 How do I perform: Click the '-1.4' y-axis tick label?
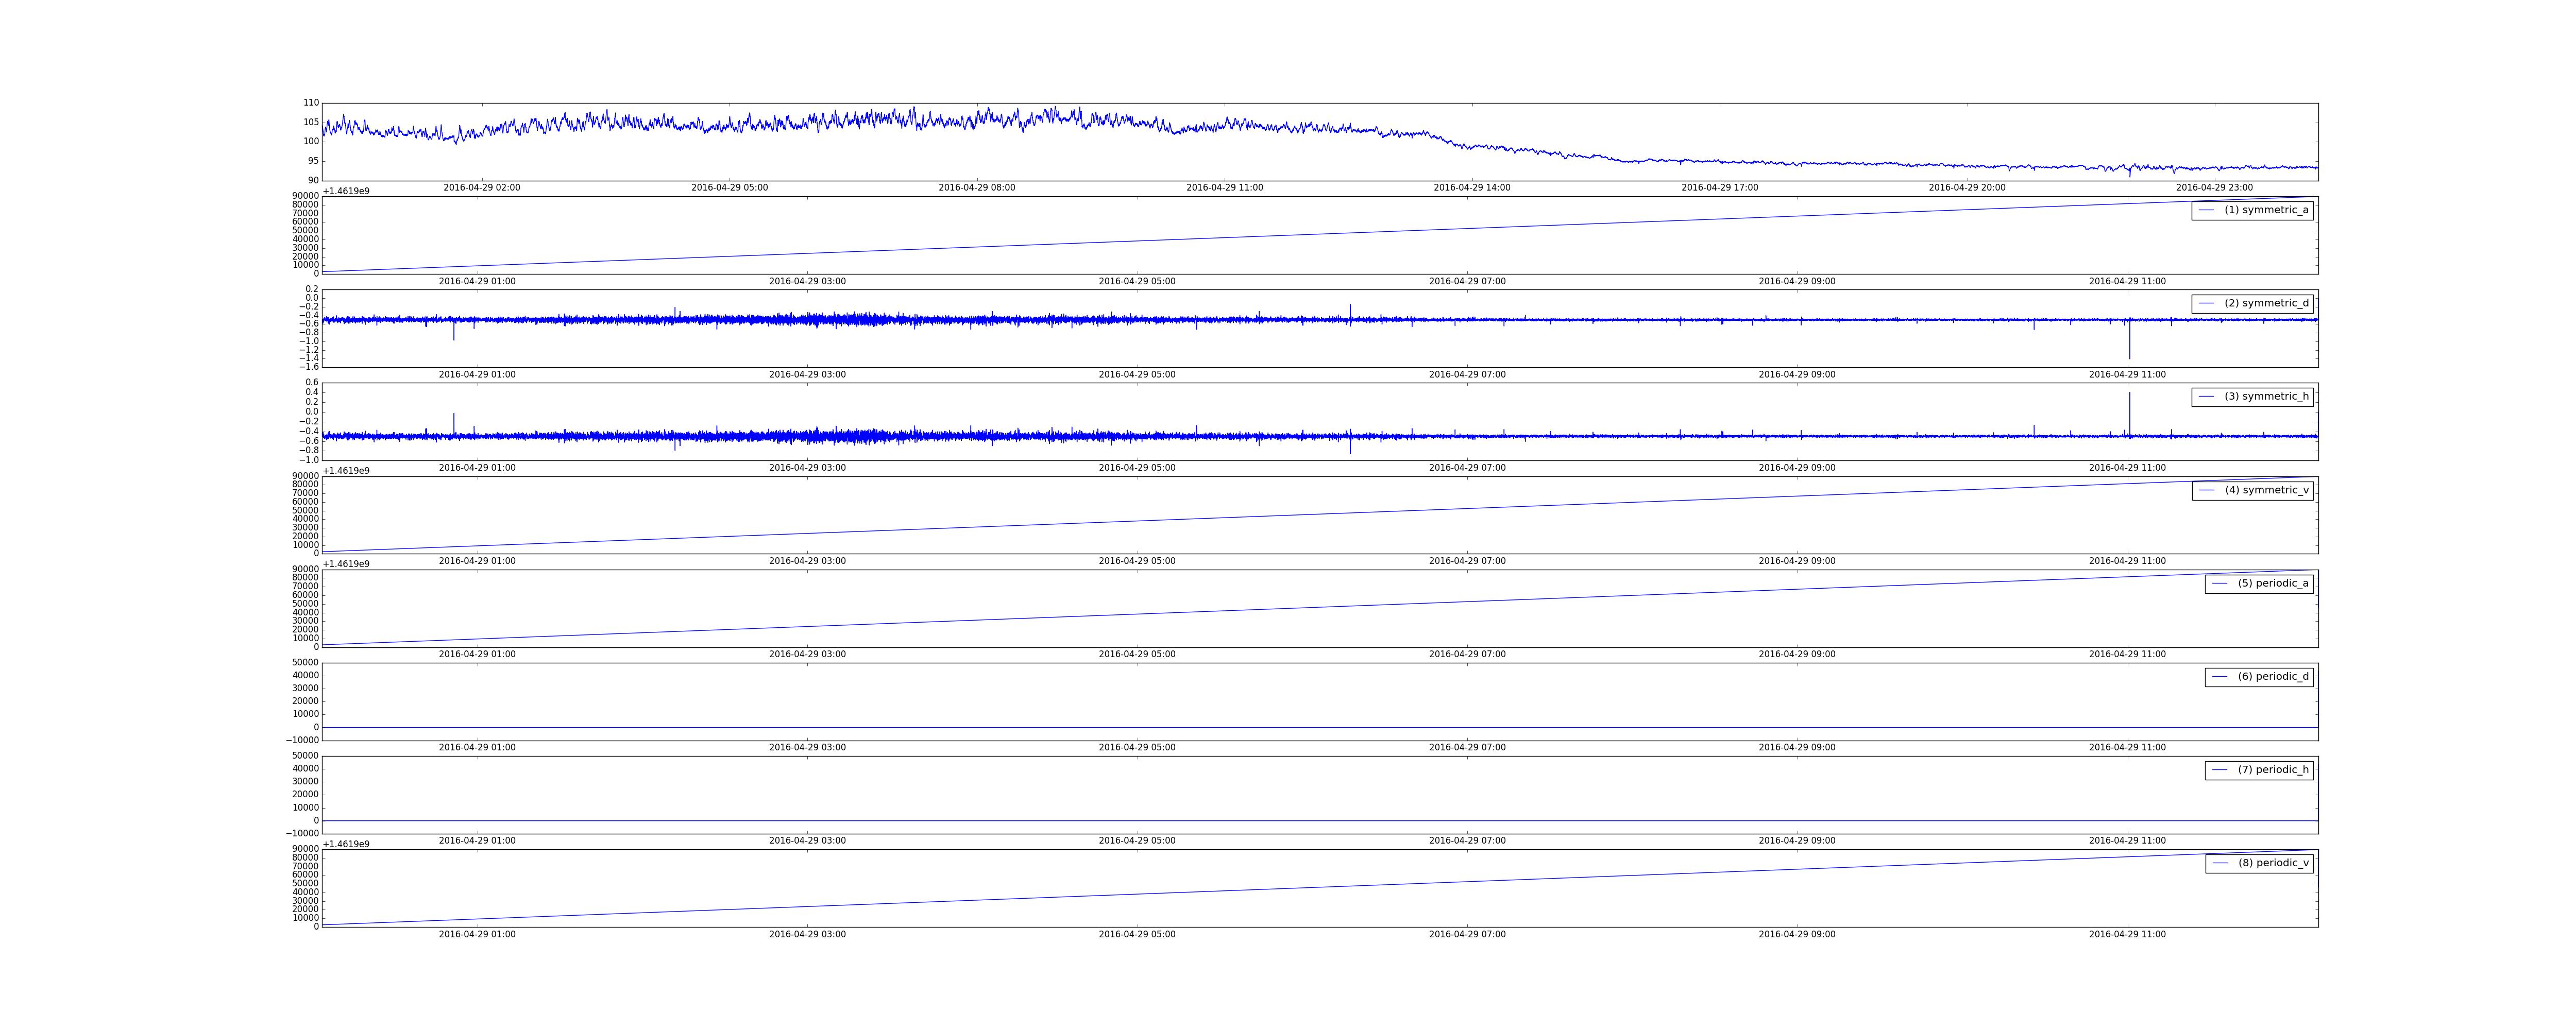point(310,358)
